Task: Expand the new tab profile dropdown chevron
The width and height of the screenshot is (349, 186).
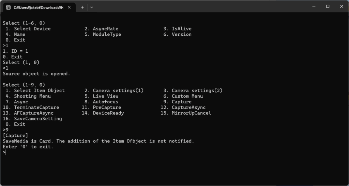Action: 91,7
